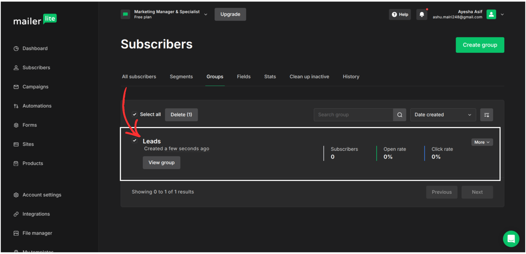Open the workspace switcher next to Free plan
This screenshot has width=526, height=254.
pyautogui.click(x=206, y=14)
